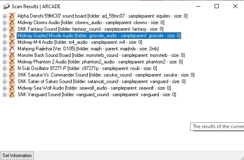Select Midway Clowns Audio row

click(91, 23)
